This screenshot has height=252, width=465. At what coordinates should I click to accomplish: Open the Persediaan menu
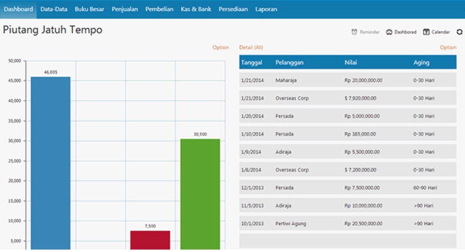coord(233,9)
